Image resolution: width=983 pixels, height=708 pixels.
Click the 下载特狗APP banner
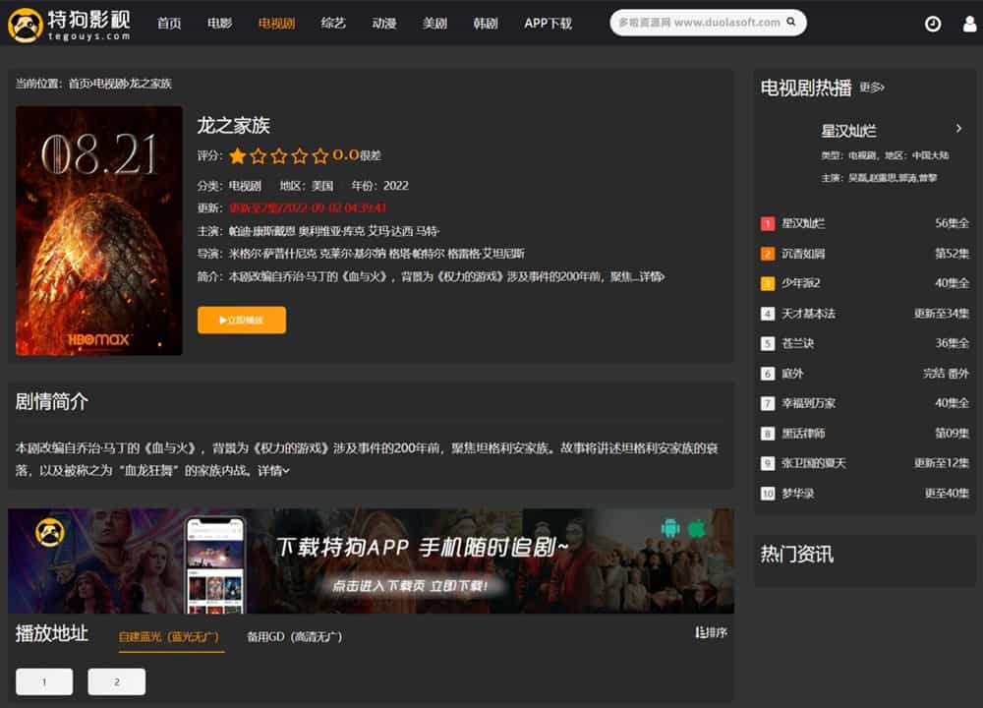click(x=371, y=560)
